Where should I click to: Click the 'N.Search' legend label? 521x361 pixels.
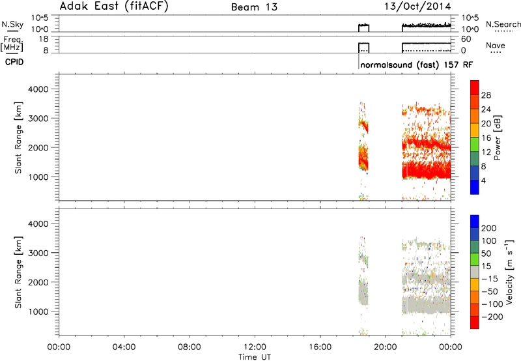click(503, 24)
